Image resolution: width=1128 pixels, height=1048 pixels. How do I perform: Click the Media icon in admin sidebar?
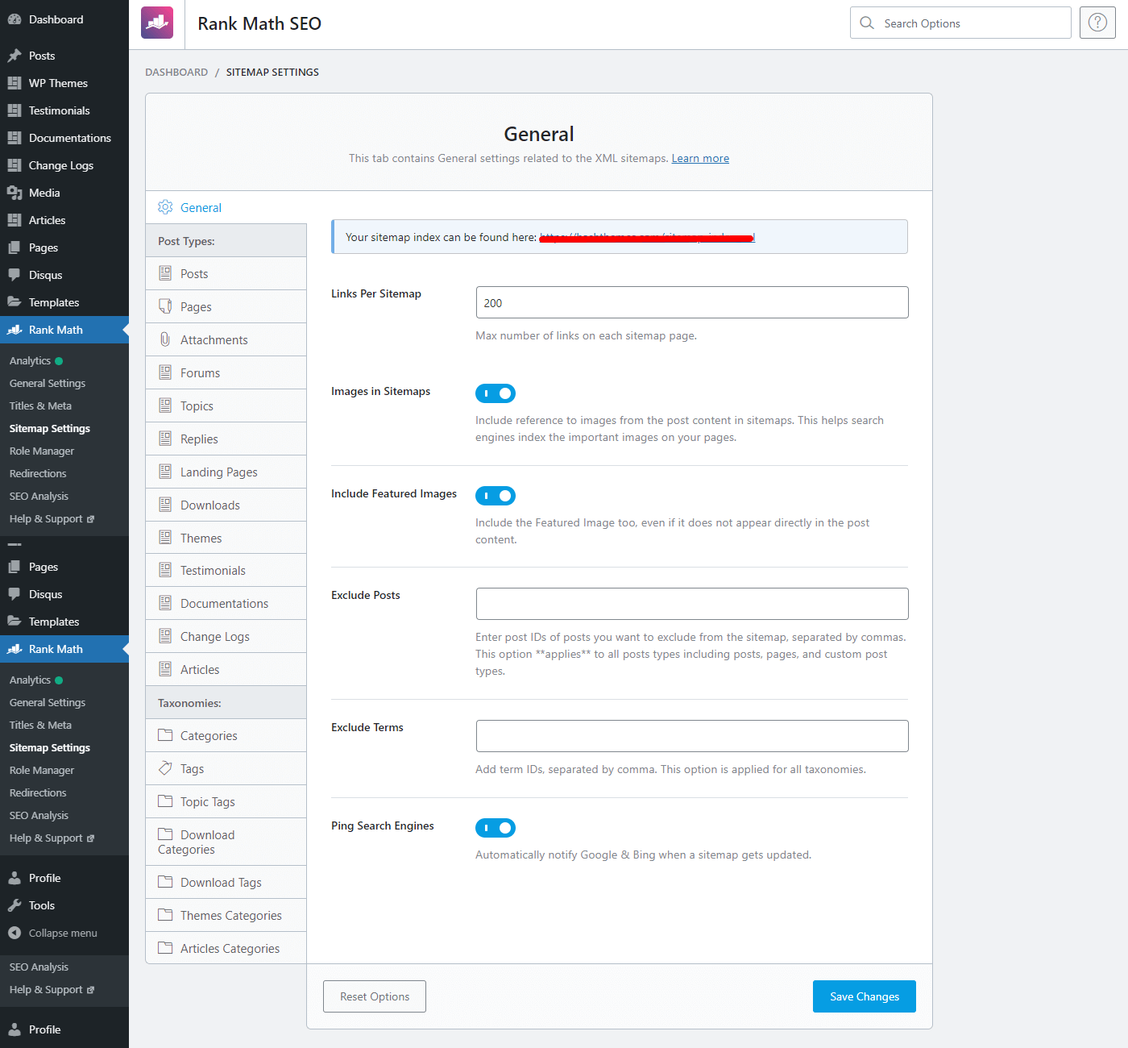(x=15, y=193)
